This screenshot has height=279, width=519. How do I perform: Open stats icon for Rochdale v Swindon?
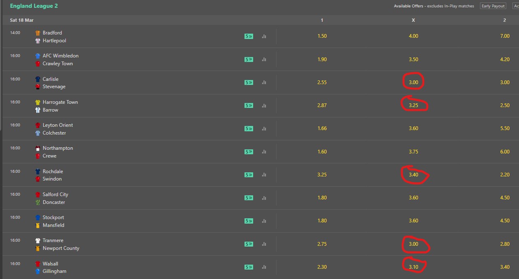[264, 175]
